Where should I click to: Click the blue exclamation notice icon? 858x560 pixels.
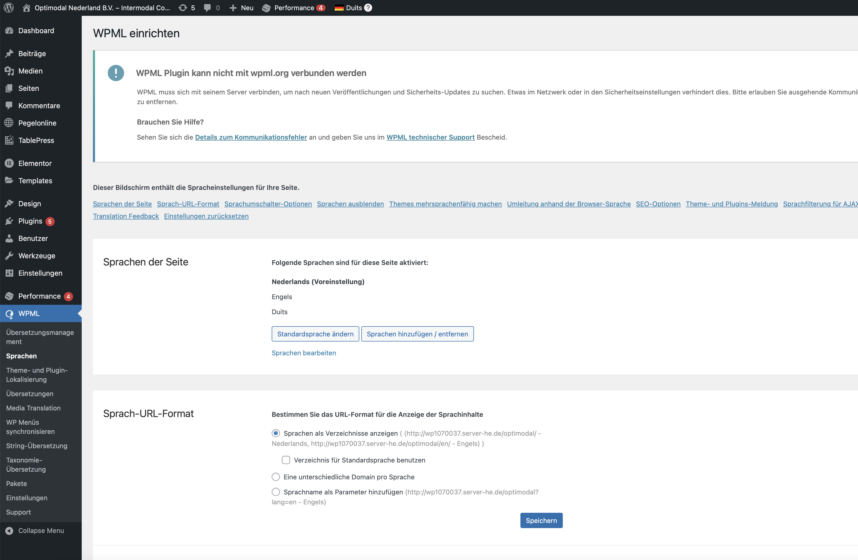pyautogui.click(x=116, y=73)
